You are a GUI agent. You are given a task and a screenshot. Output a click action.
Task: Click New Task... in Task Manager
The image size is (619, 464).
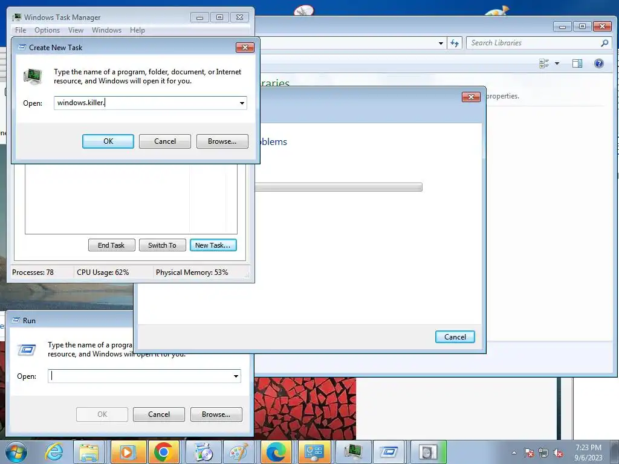click(x=213, y=245)
